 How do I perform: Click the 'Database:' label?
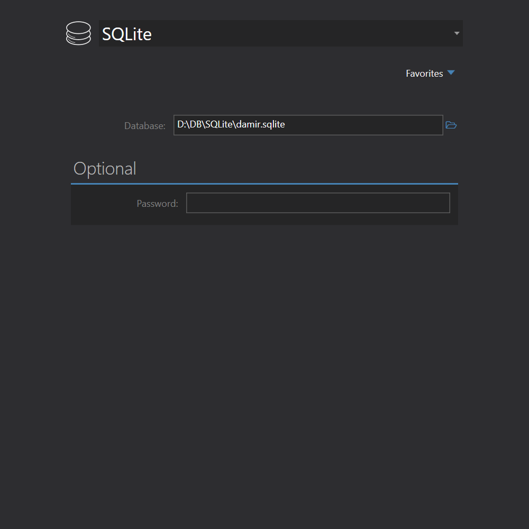click(x=144, y=126)
